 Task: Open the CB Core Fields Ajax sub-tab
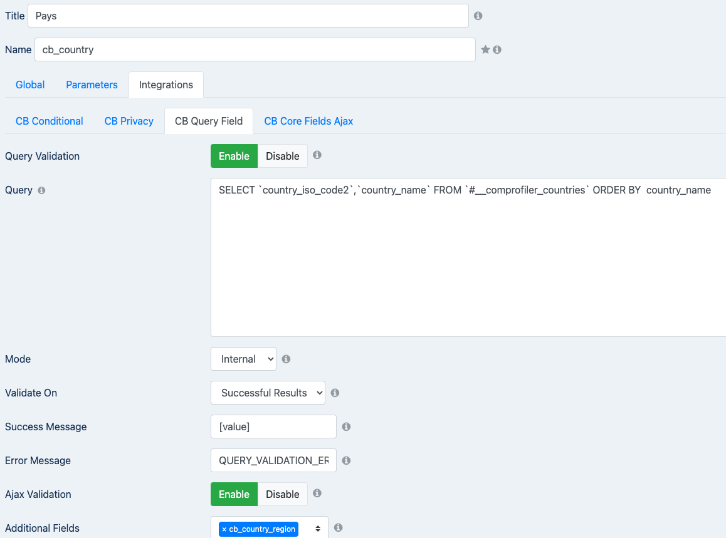(x=308, y=122)
